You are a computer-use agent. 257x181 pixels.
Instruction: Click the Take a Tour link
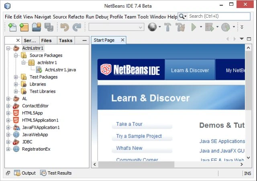[x=129, y=124]
